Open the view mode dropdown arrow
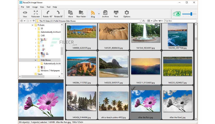 coord(151,21)
